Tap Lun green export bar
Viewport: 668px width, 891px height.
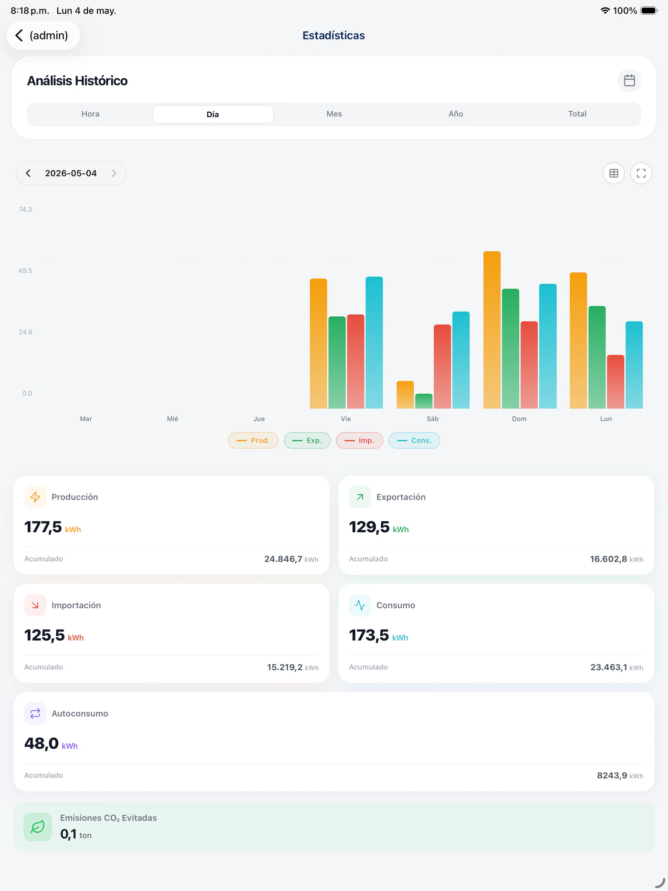pos(597,357)
